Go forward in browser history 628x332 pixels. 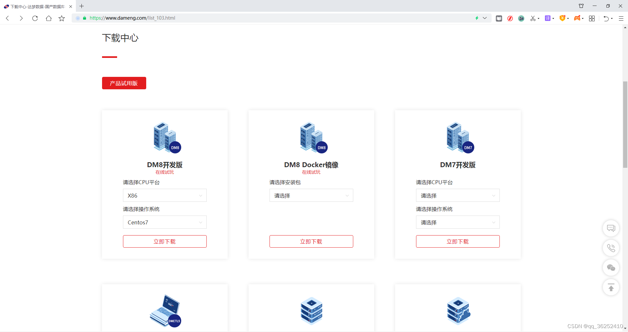pos(21,18)
